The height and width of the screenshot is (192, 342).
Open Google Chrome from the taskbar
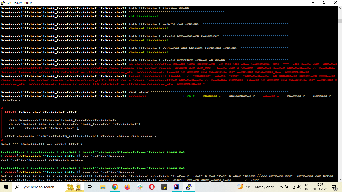pos(115,187)
